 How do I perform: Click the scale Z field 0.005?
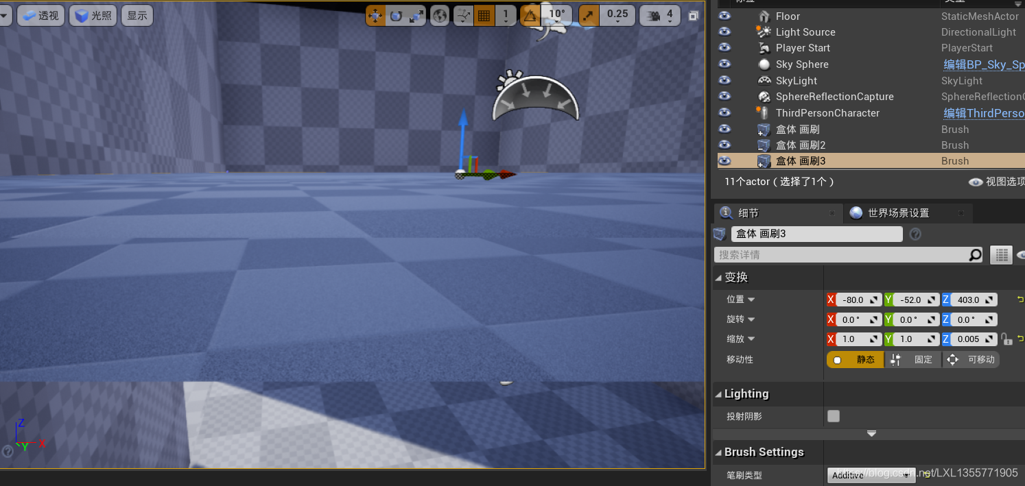(x=974, y=339)
